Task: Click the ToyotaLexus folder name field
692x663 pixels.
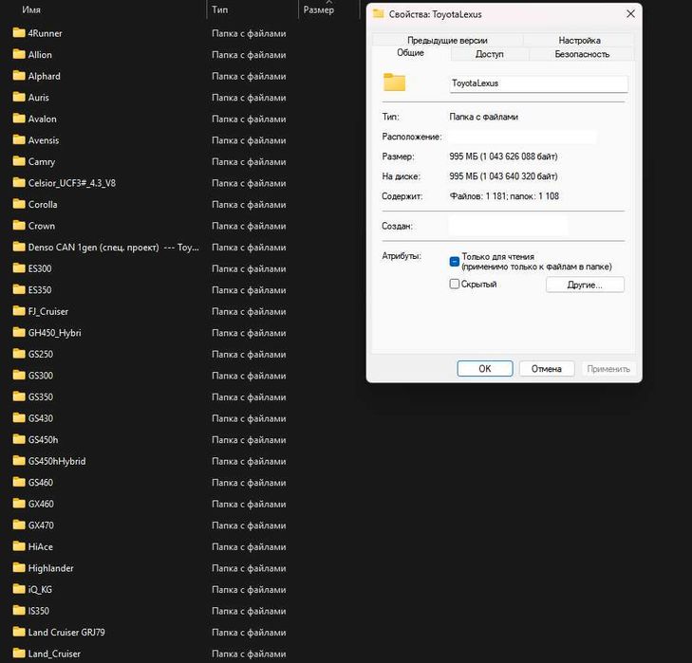Action: [x=538, y=83]
